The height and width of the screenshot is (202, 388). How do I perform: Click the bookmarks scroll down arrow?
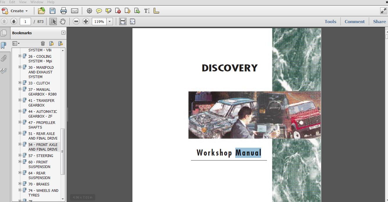pyautogui.click(x=62, y=199)
